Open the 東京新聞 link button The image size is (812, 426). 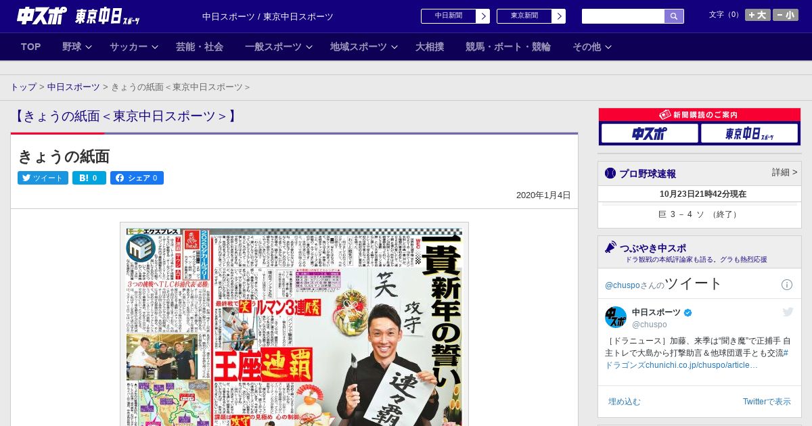pyautogui.click(x=531, y=16)
